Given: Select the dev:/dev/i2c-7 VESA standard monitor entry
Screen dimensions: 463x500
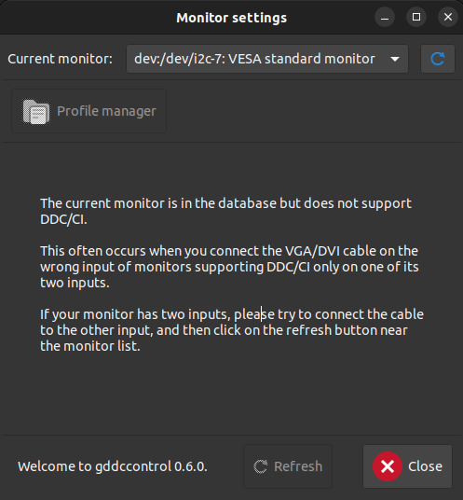Looking at the screenshot, I should click(x=254, y=59).
